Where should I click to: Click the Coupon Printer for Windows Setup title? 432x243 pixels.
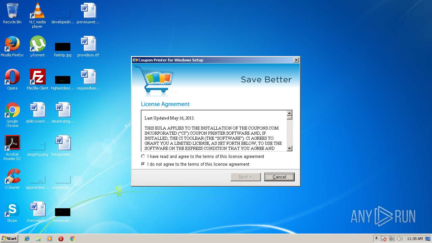tap(171, 60)
